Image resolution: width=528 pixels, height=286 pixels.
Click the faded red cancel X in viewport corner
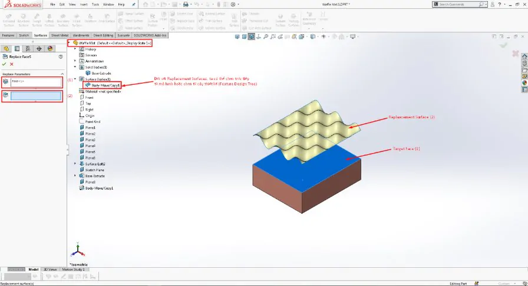tap(515, 53)
